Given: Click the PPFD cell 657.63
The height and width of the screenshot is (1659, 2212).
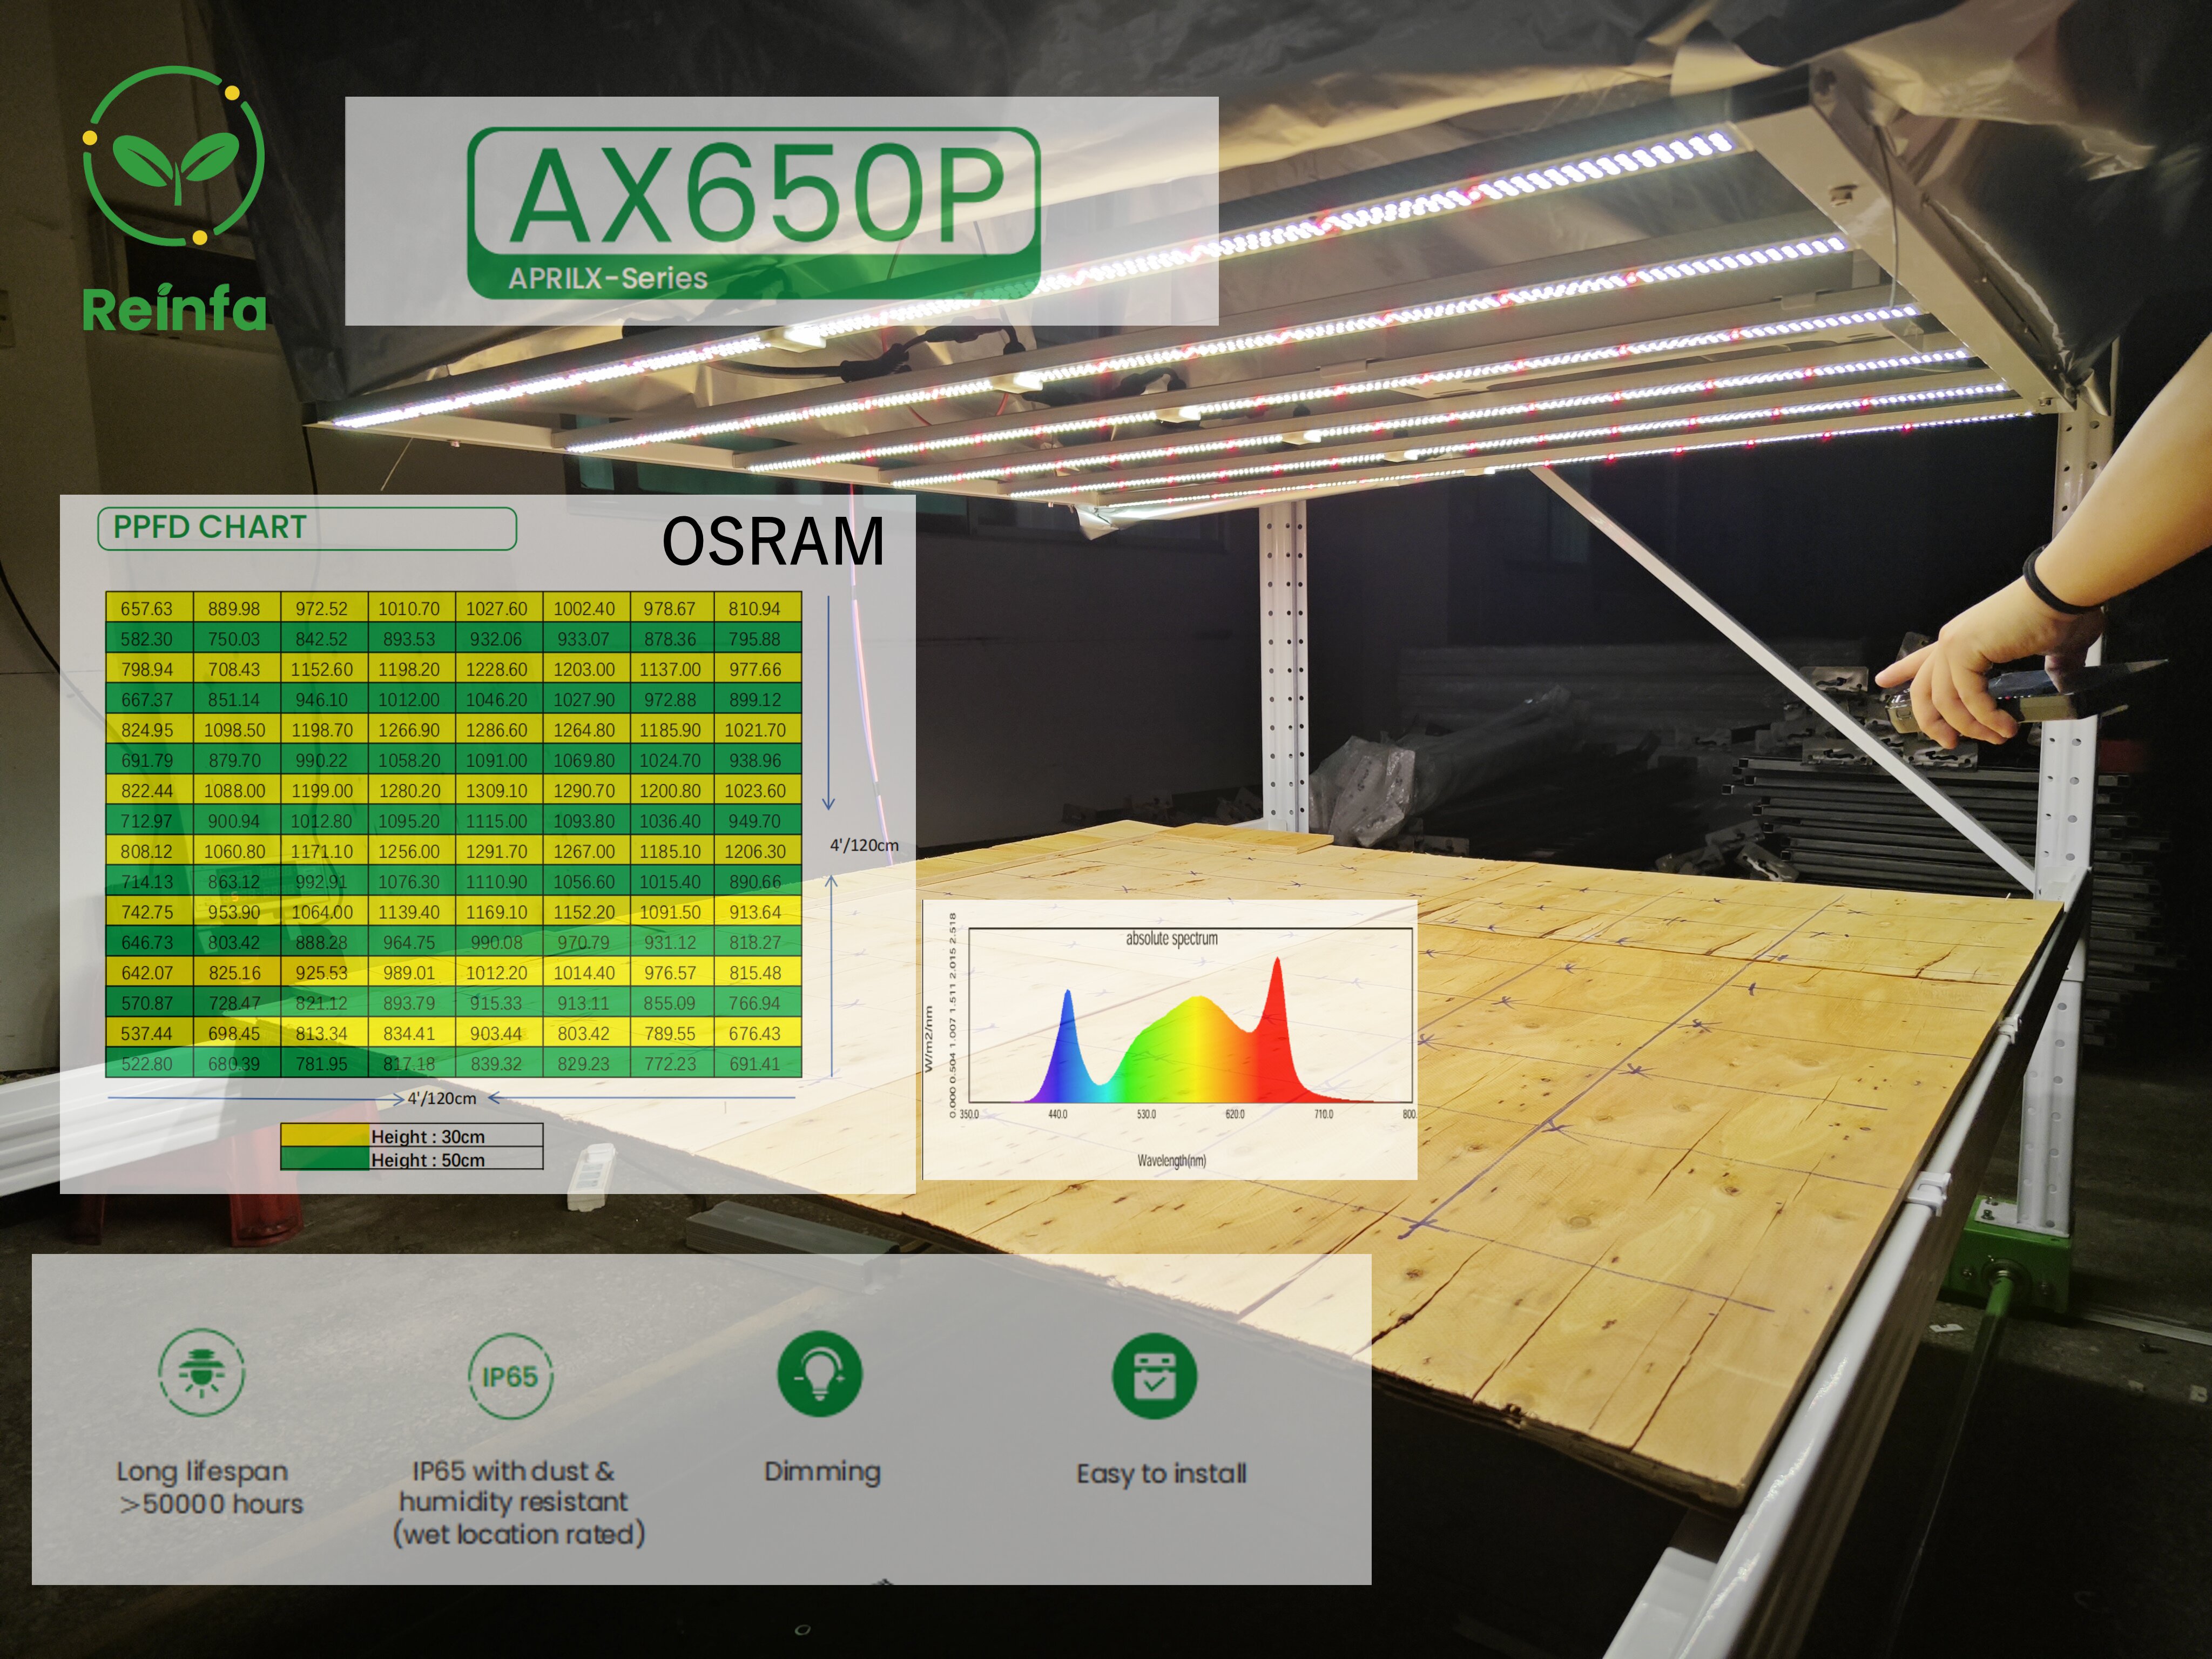Looking at the screenshot, I should click(x=149, y=608).
